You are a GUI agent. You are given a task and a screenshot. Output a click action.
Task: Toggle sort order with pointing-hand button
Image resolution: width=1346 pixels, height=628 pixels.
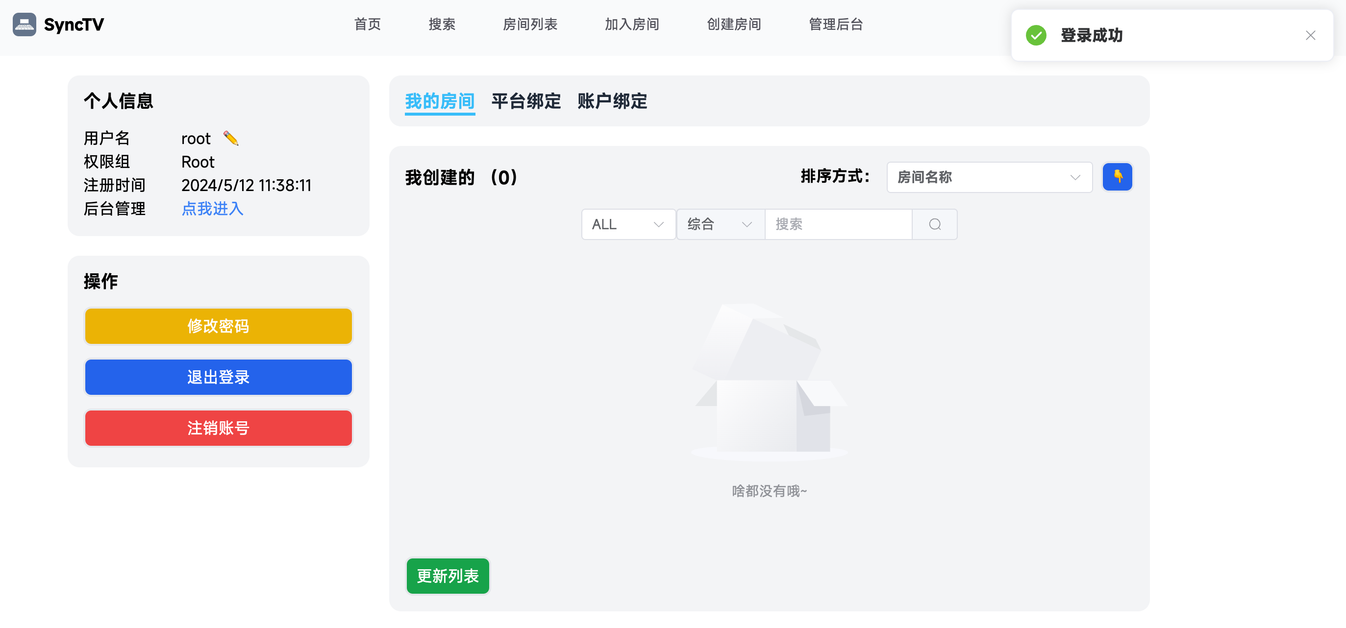[1117, 177]
